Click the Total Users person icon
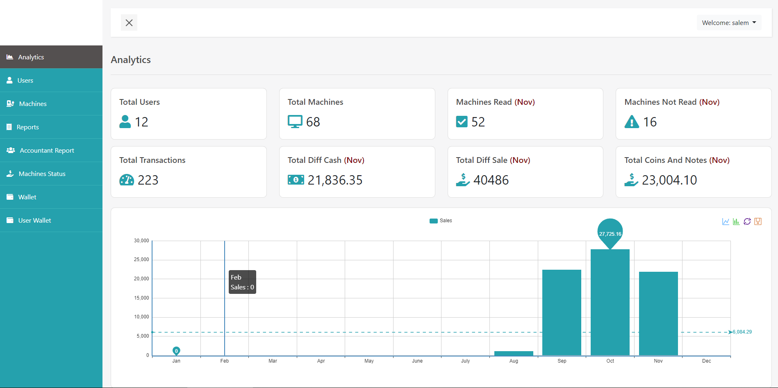This screenshot has height=388, width=778. (125, 122)
